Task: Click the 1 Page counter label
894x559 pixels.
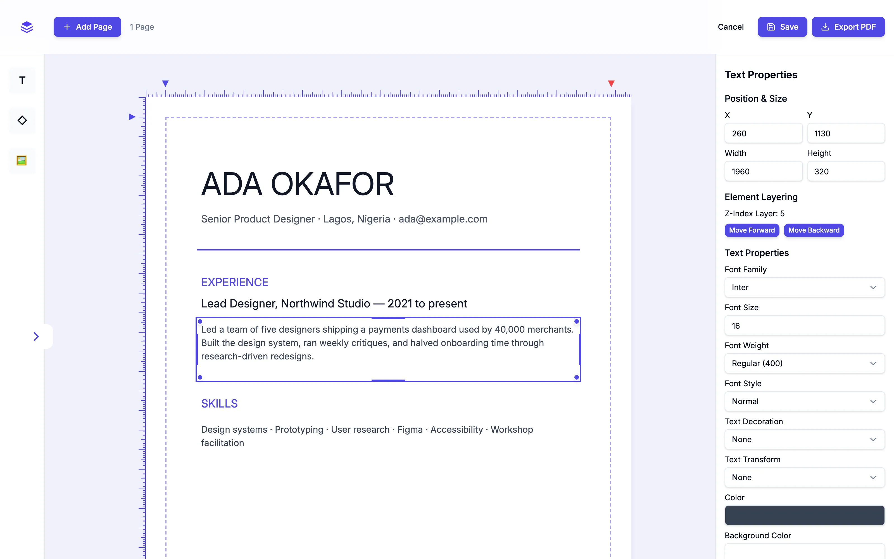Action: pos(142,27)
